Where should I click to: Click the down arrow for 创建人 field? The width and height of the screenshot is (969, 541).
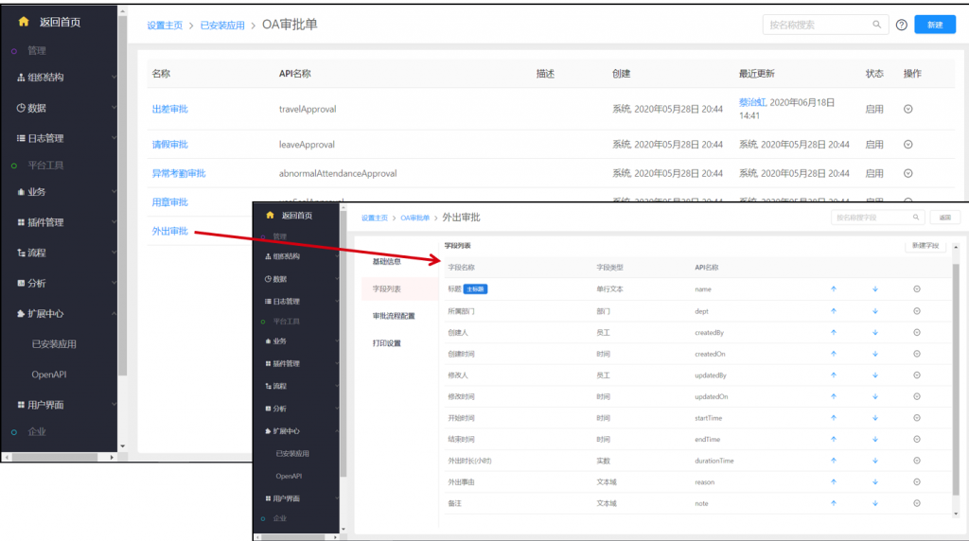(x=875, y=332)
